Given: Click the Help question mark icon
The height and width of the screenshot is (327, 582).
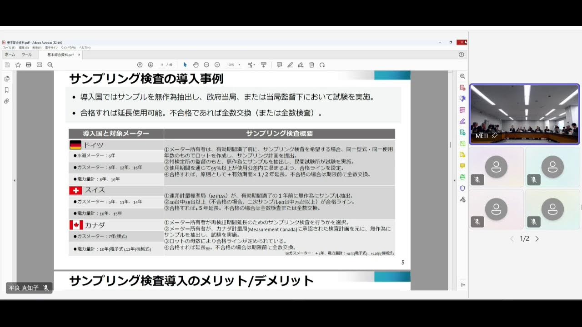Looking at the screenshot, I should 462,54.
